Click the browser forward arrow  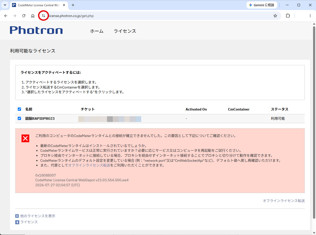pyautogui.click(x=15, y=16)
